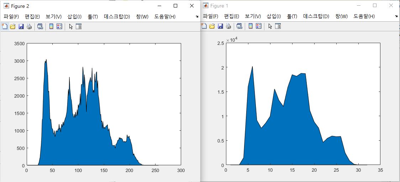
Task: Close the Figure 2 window
Action: pos(191,6)
